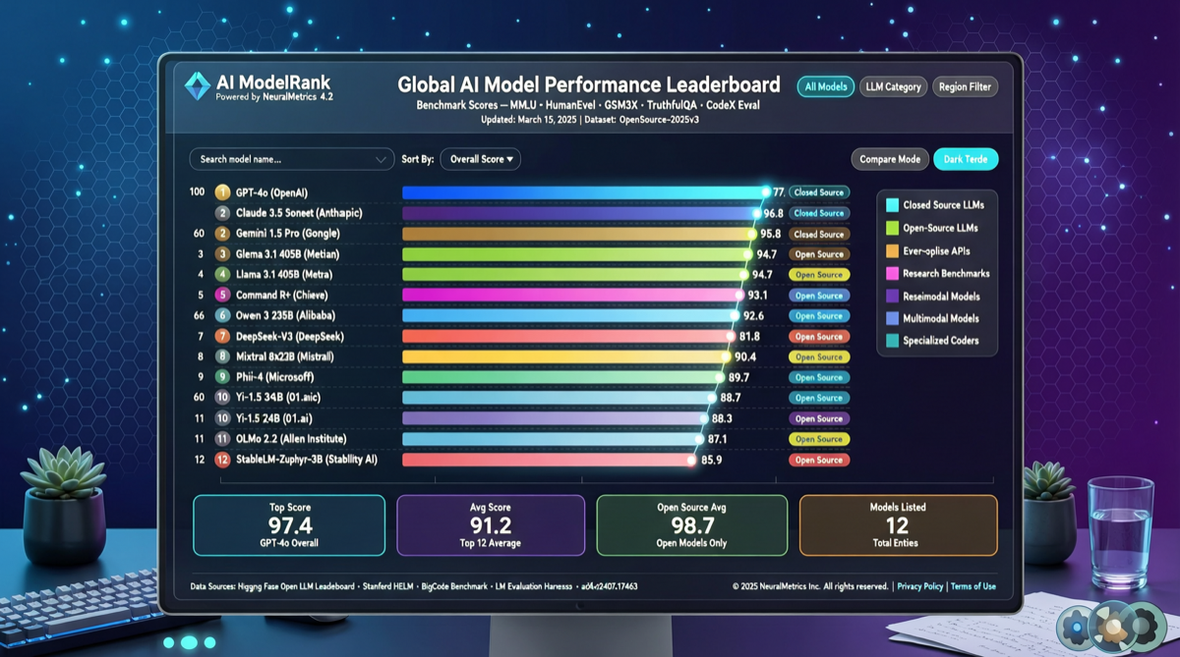1180x657 pixels.
Task: Click the rank 8 badge beside Mixtral
Action: [222, 356]
